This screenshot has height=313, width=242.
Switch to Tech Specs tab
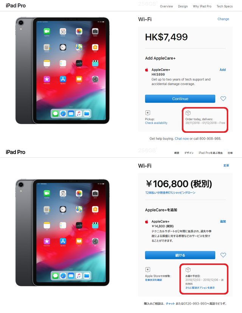pyautogui.click(x=225, y=6)
